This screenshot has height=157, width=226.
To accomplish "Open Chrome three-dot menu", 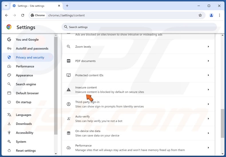I will click(x=219, y=15).
